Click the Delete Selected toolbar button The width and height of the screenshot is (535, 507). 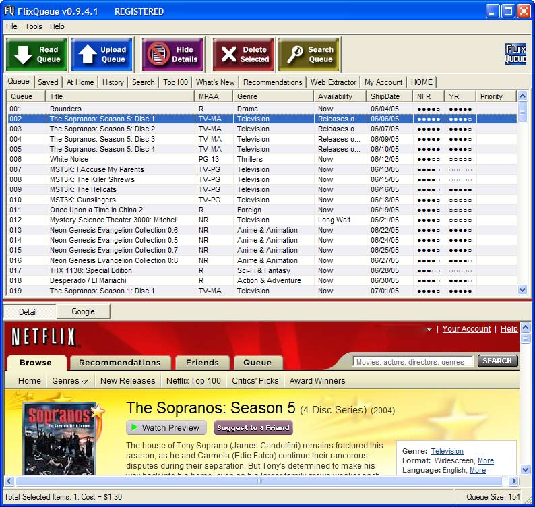243,55
